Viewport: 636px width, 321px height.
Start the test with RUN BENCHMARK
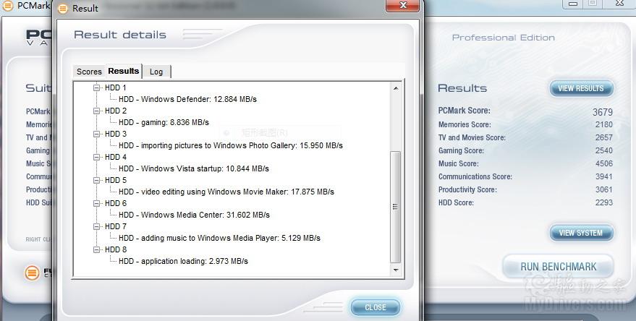558,267
